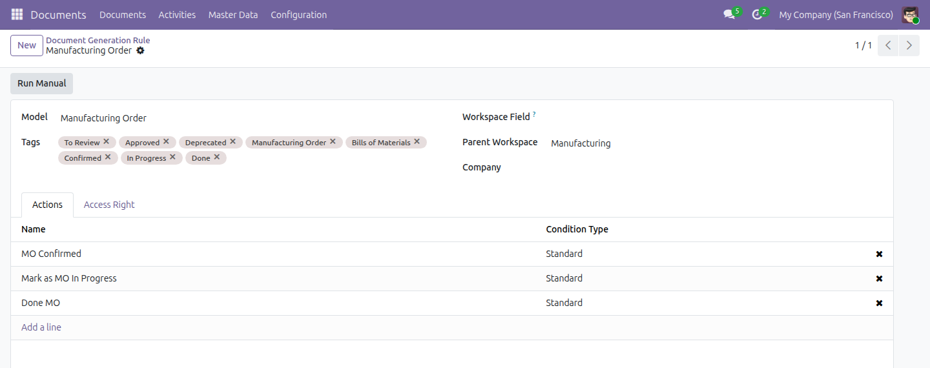The width and height of the screenshot is (930, 368).
Task: Click Standard in the MO Confirmed row
Action: pos(564,254)
